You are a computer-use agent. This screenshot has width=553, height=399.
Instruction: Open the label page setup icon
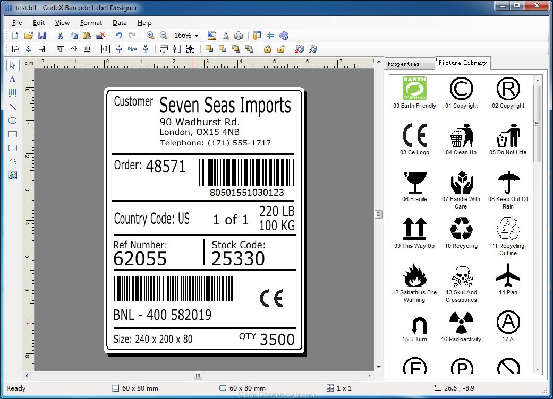click(x=212, y=36)
